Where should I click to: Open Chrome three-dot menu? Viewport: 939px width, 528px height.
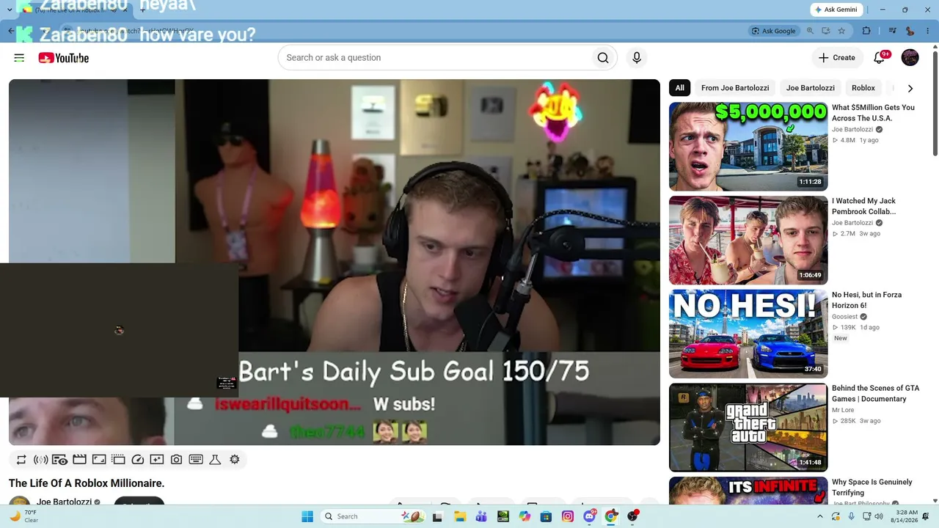927,31
